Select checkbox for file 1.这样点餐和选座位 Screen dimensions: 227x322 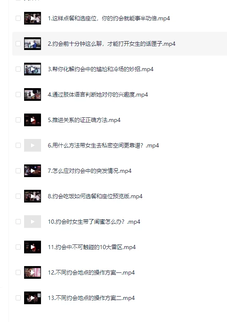pos(18,18)
